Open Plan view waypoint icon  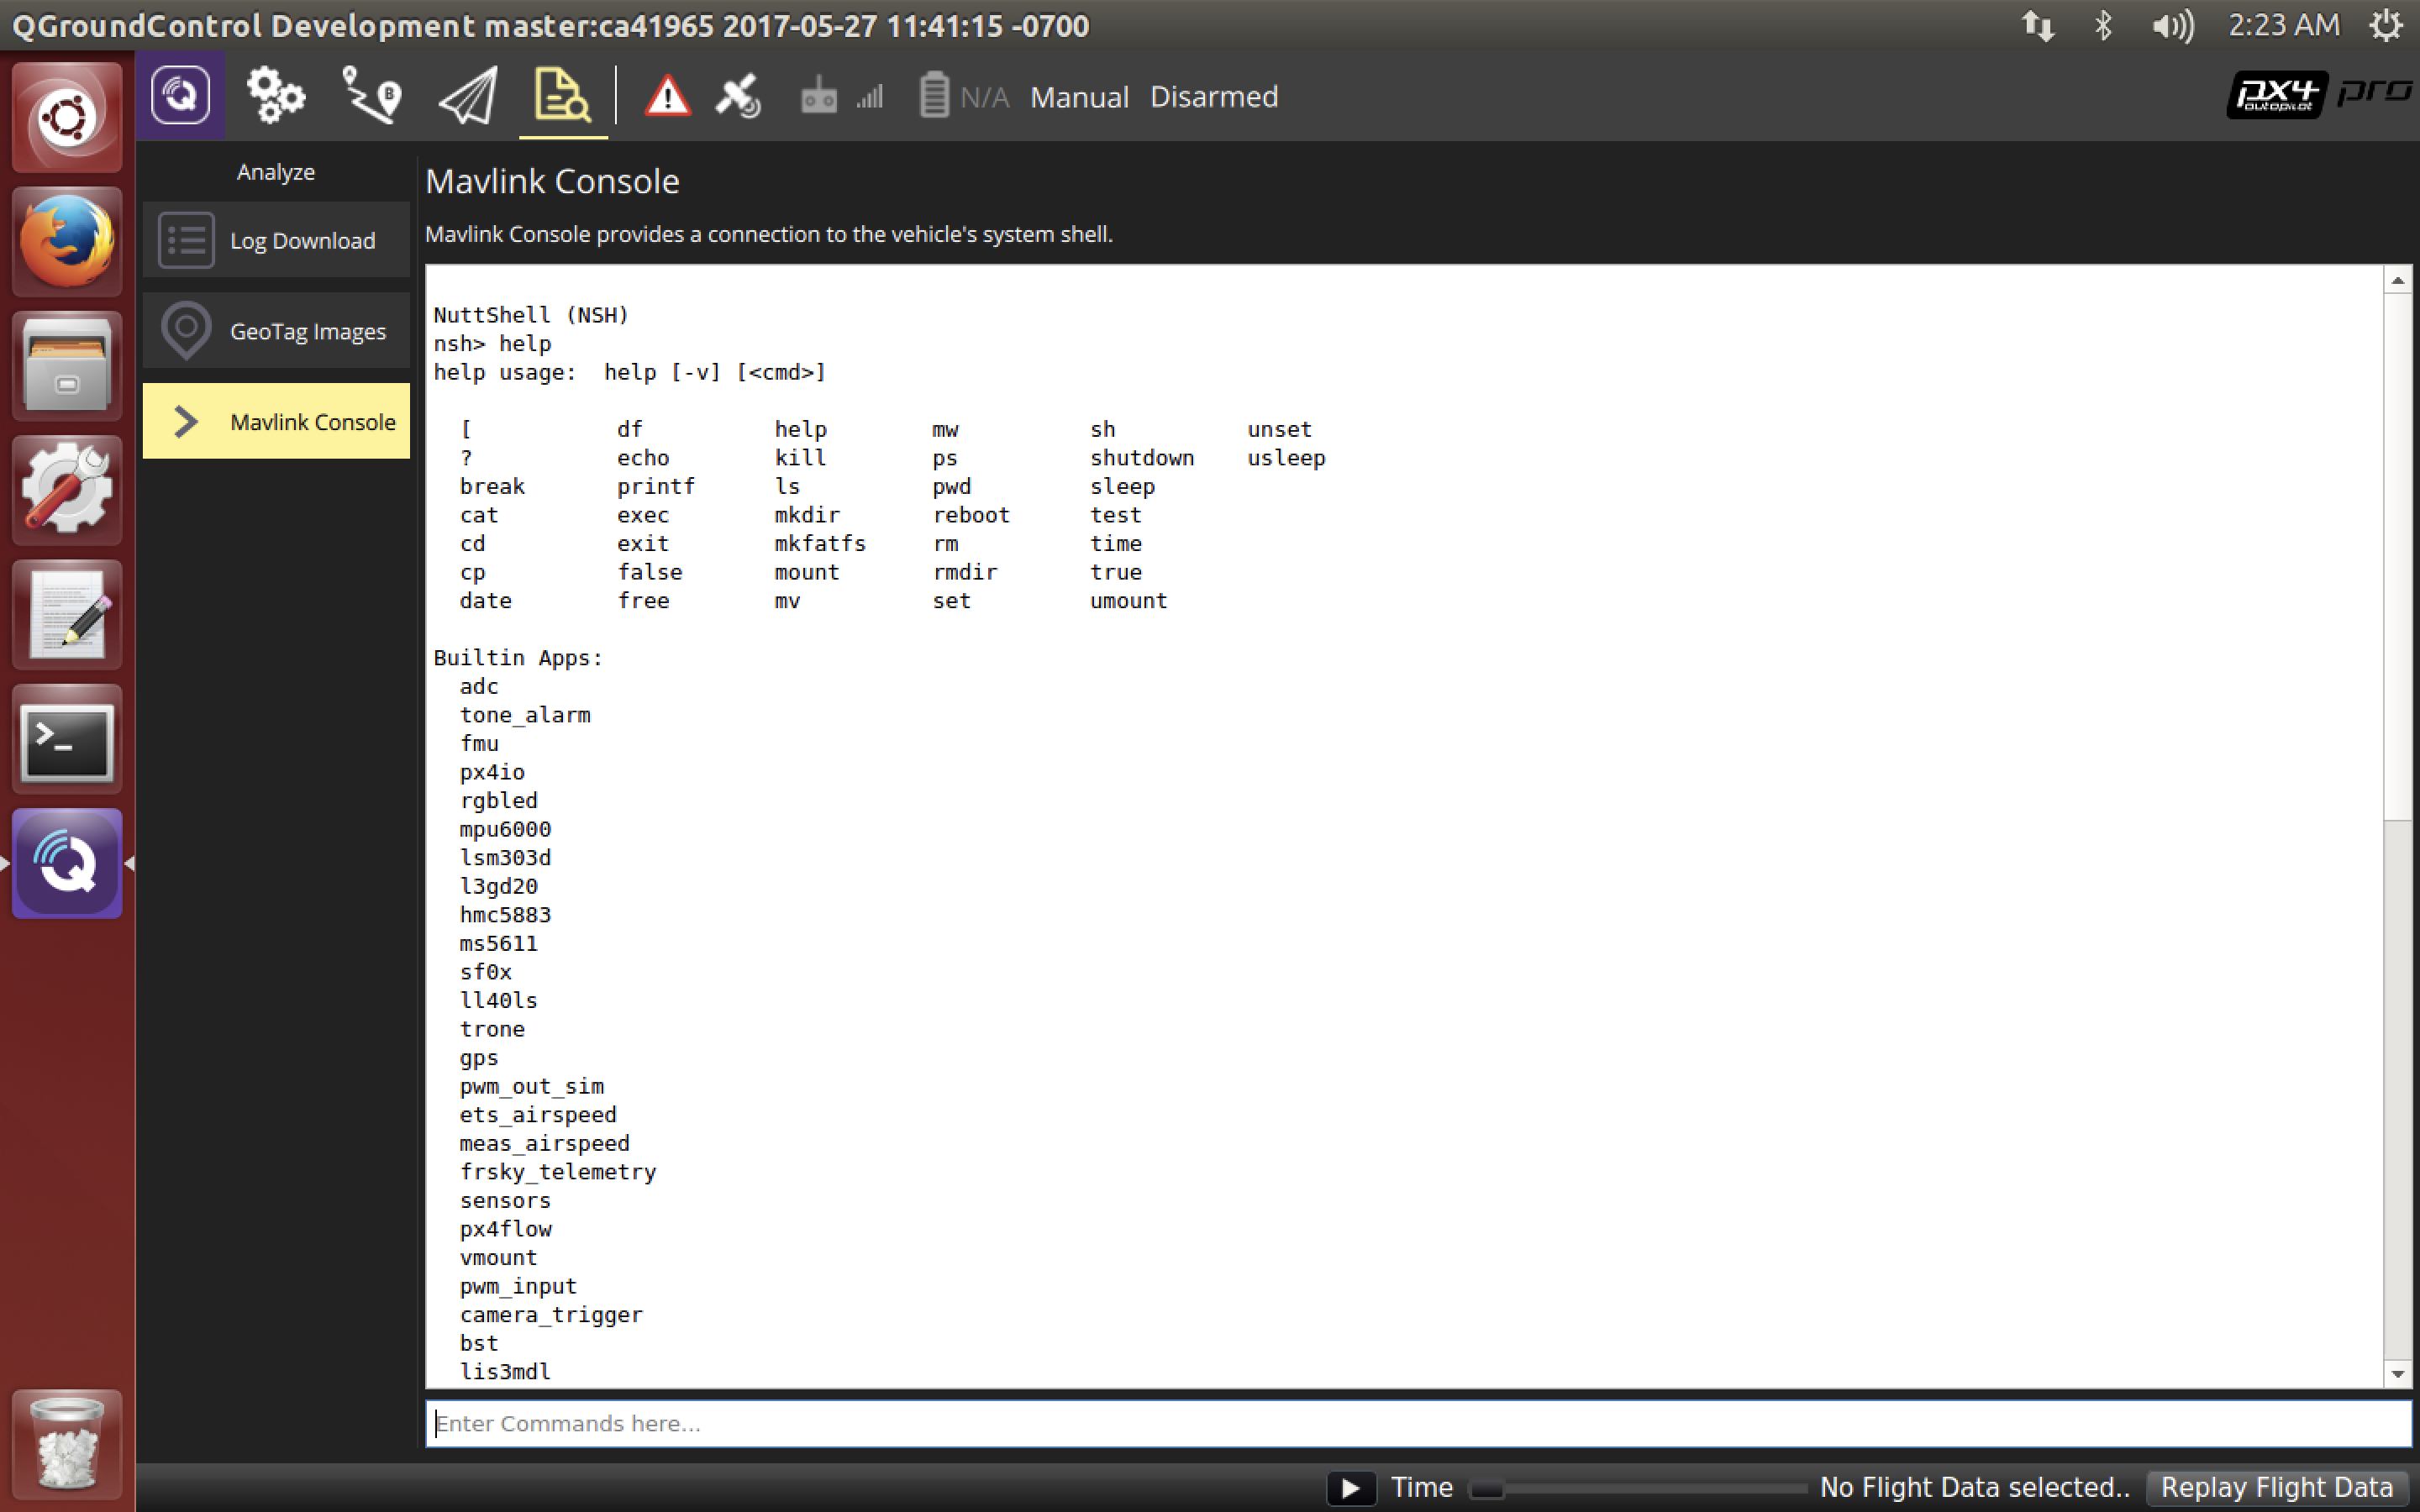(x=371, y=96)
